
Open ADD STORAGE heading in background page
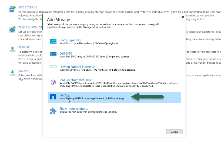click(x=28, y=8)
